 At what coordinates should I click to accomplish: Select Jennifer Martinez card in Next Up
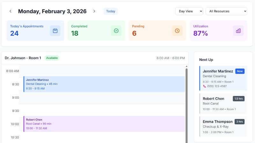[223, 78]
